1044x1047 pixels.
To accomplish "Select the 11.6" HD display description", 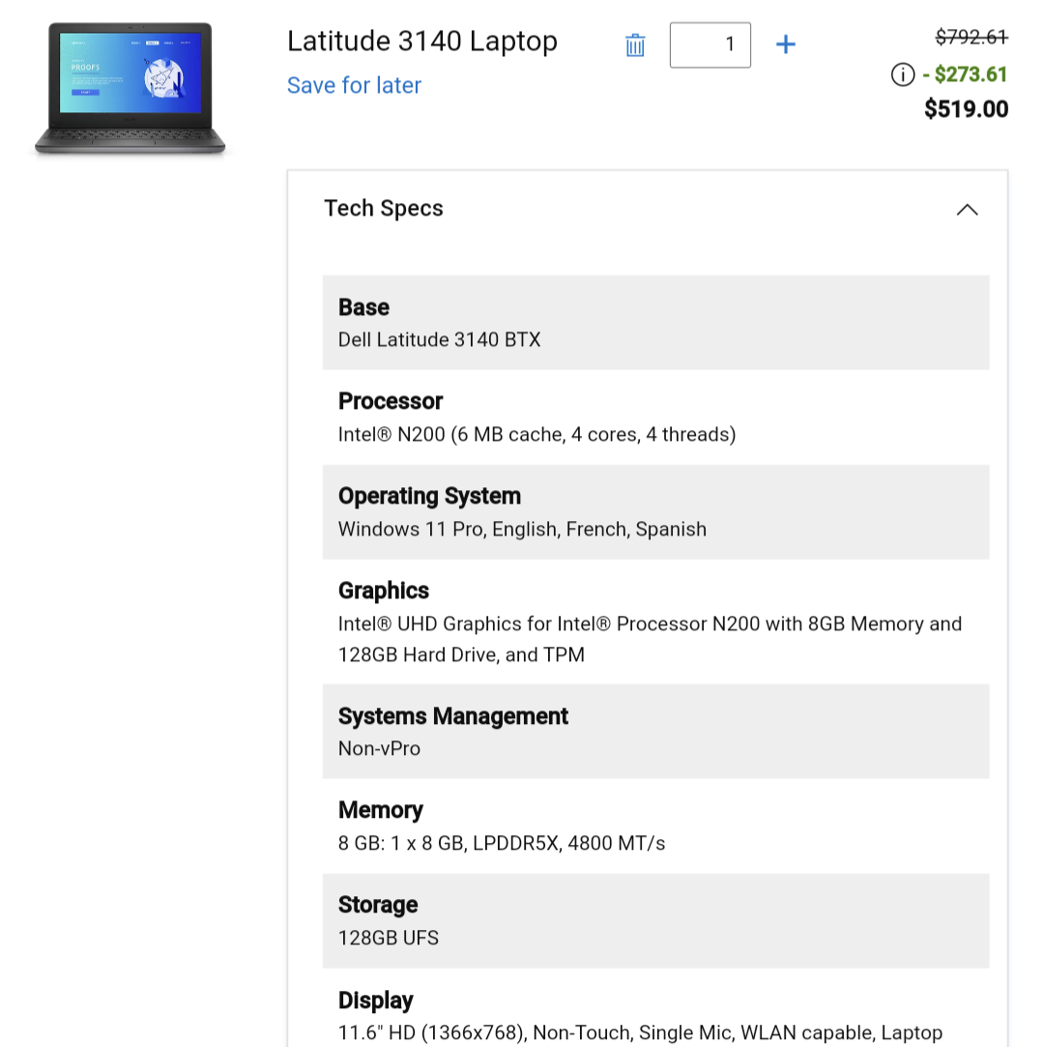I will point(640,1032).
